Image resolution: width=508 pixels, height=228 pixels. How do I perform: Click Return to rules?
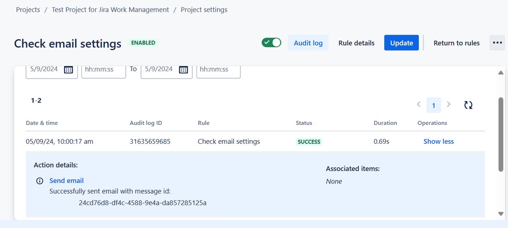(457, 43)
